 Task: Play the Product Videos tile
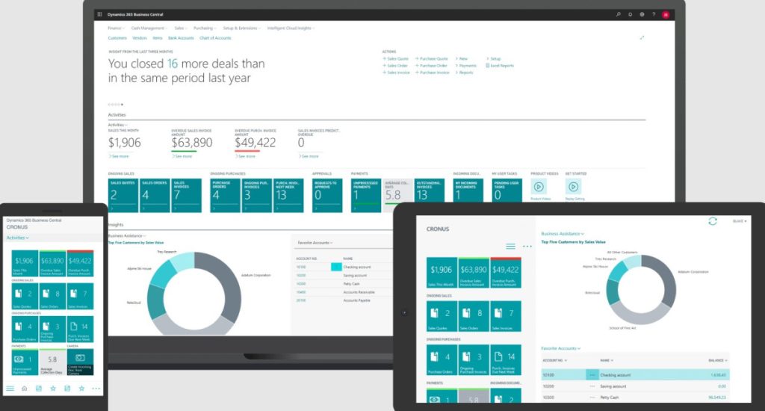538,187
